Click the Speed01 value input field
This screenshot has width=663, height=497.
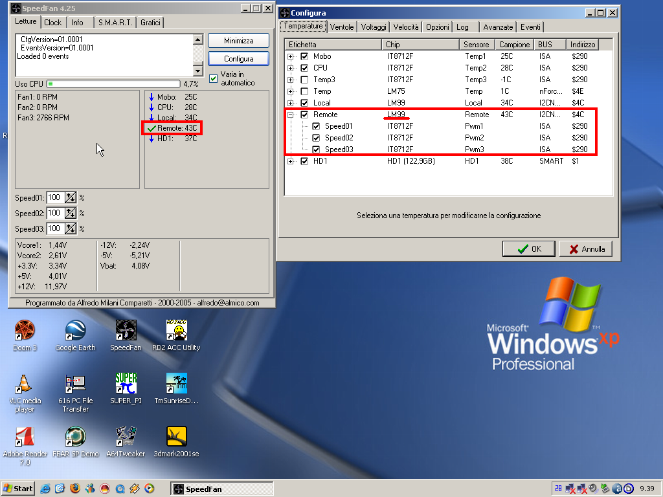pyautogui.click(x=56, y=197)
